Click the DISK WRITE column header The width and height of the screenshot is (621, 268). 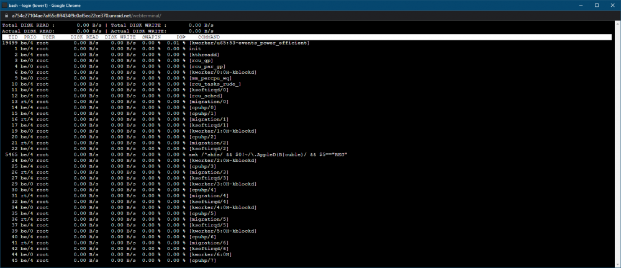click(120, 37)
